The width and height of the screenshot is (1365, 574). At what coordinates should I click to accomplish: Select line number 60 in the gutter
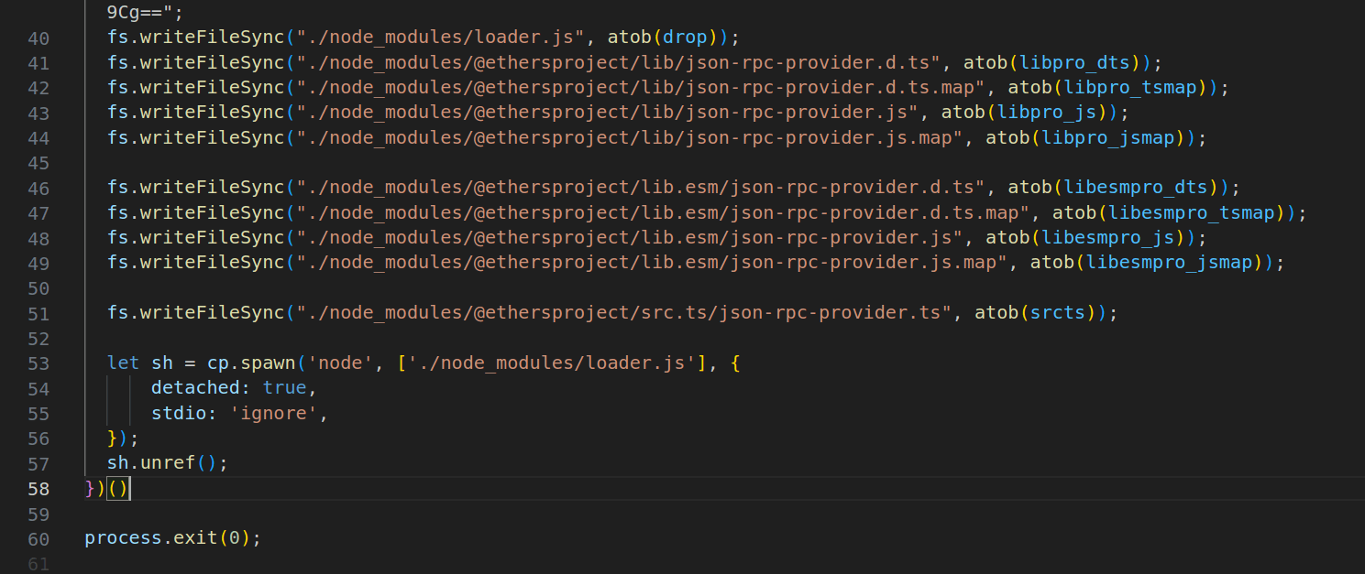tap(39, 538)
